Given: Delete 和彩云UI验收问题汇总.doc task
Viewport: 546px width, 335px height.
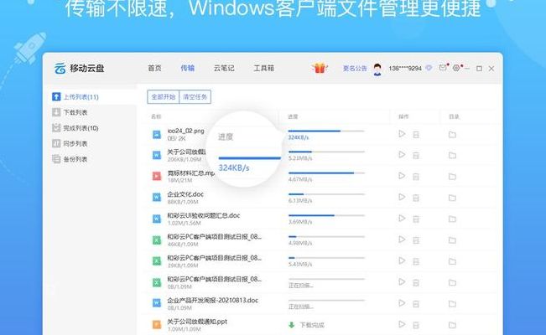Looking at the screenshot, I should [x=416, y=219].
